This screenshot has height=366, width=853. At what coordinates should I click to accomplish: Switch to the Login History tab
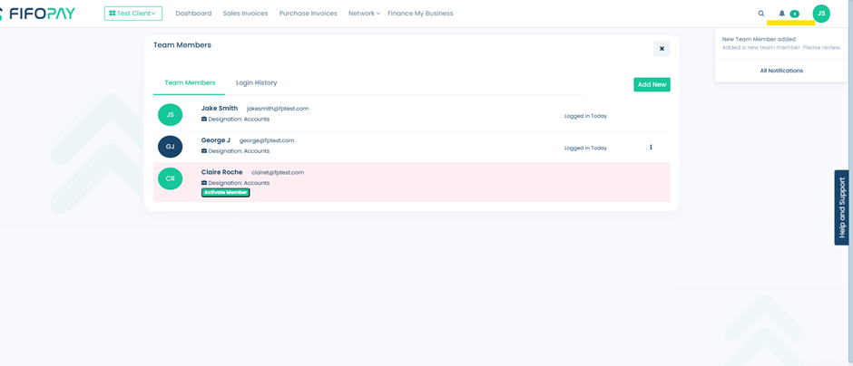(256, 83)
